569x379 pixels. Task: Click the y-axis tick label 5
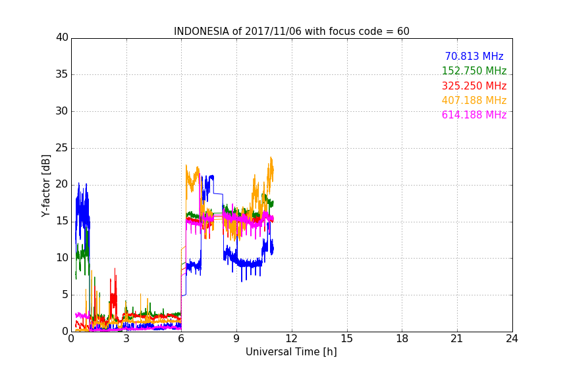click(65, 295)
